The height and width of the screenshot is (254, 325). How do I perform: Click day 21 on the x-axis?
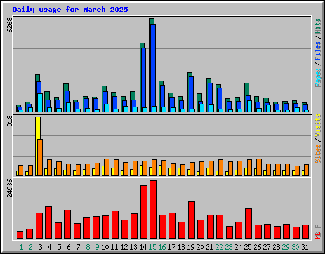pyautogui.click(x=209, y=247)
